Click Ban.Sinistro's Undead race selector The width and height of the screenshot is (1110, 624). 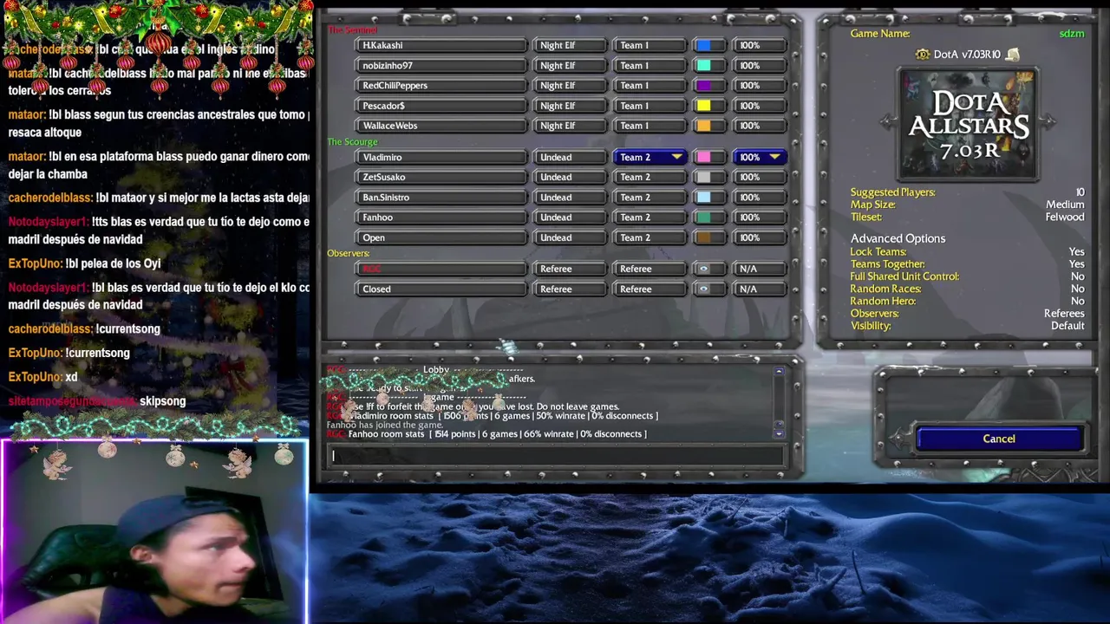pos(570,197)
